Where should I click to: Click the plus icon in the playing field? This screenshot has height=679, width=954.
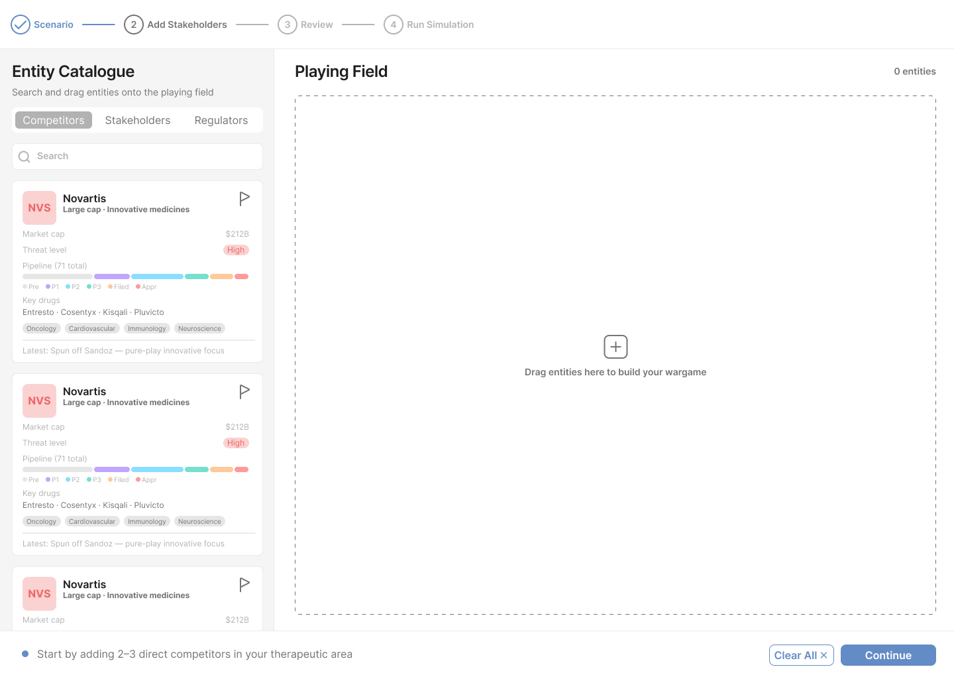[615, 347]
